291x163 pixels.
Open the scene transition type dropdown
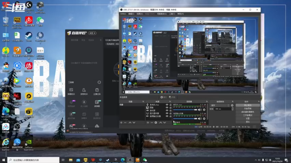click(x=220, y=105)
